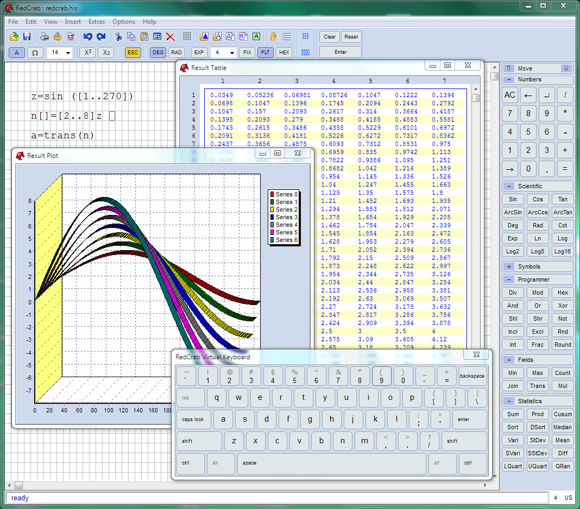Click the padlock lock icon
The height and width of the screenshot is (509, 580).
coord(273,36)
